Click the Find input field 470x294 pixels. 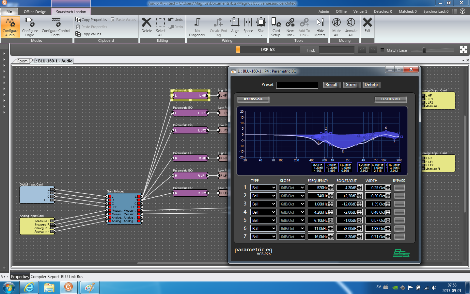click(x=337, y=50)
